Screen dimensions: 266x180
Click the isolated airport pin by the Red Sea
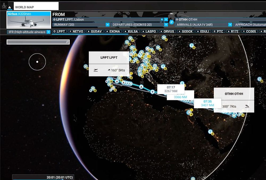pyautogui.click(x=210, y=131)
